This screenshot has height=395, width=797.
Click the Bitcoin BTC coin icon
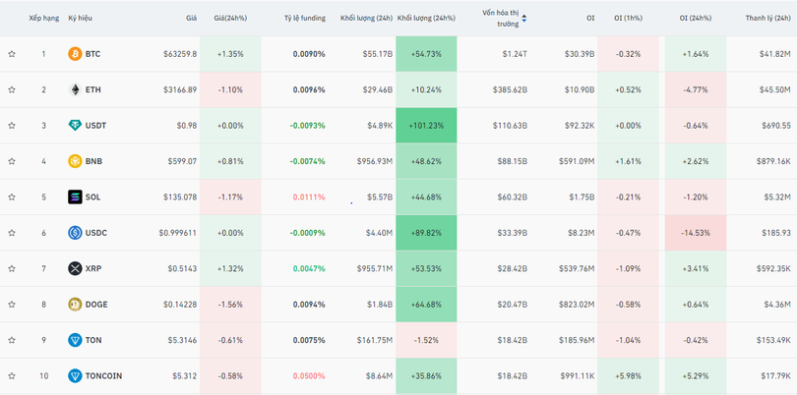coord(75,54)
